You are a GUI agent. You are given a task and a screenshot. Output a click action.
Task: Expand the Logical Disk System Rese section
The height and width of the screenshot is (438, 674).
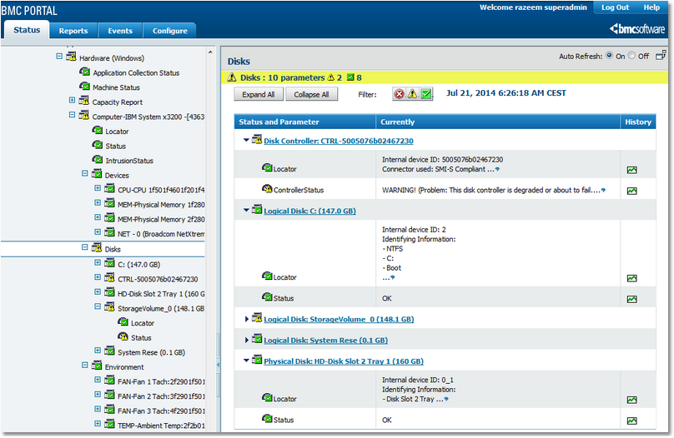tap(247, 341)
